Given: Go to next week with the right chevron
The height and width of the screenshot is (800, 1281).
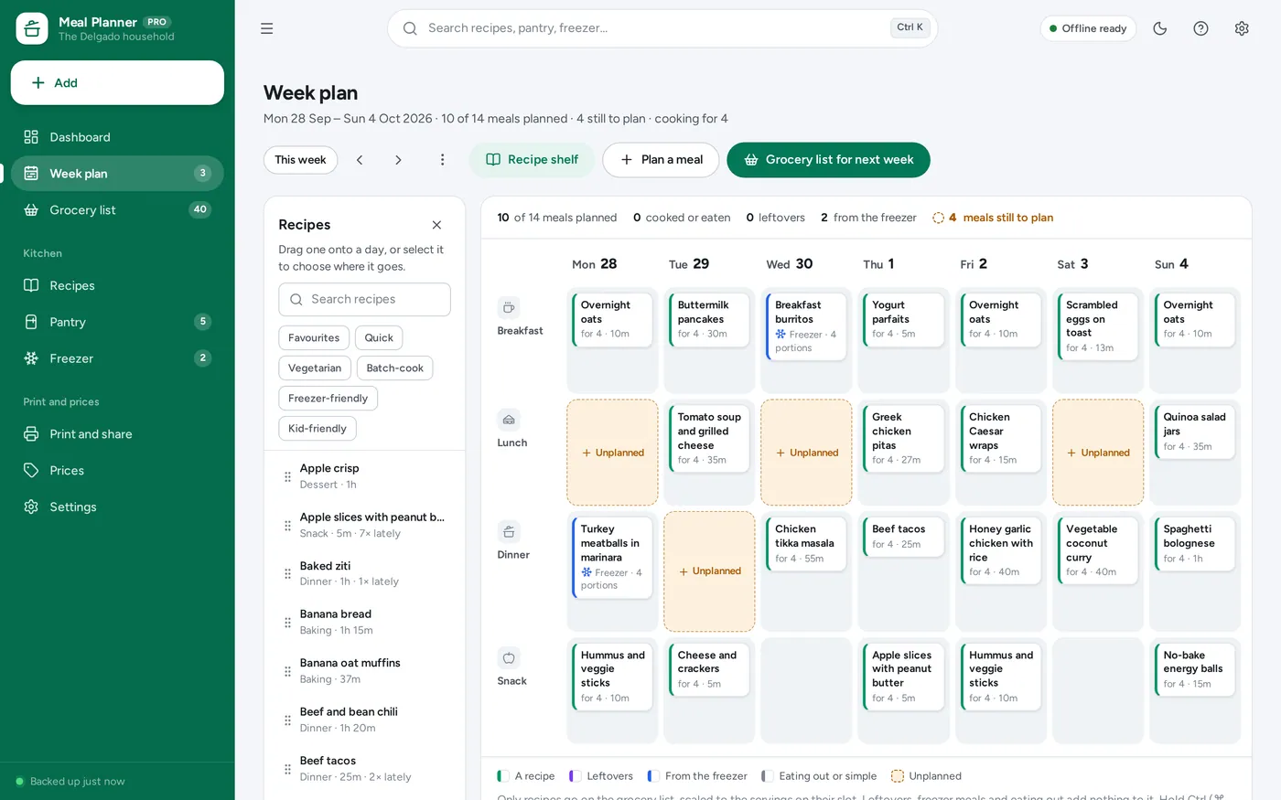Looking at the screenshot, I should (x=398, y=159).
